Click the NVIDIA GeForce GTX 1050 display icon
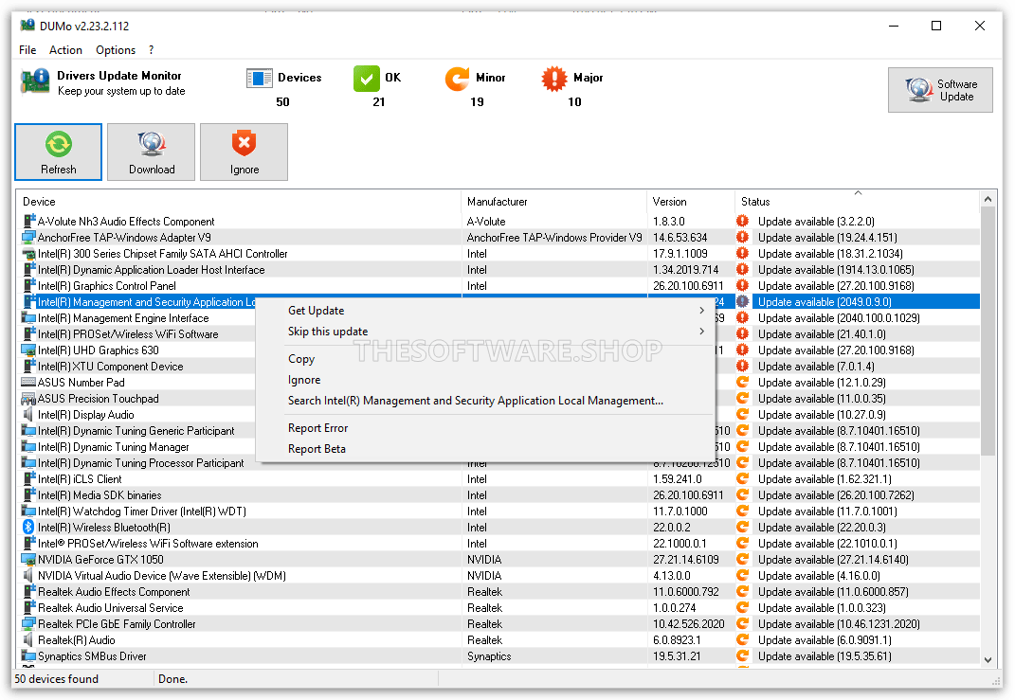The width and height of the screenshot is (1015, 700). click(x=28, y=559)
